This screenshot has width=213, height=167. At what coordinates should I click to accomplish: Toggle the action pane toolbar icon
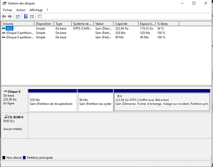[x=32, y=17]
